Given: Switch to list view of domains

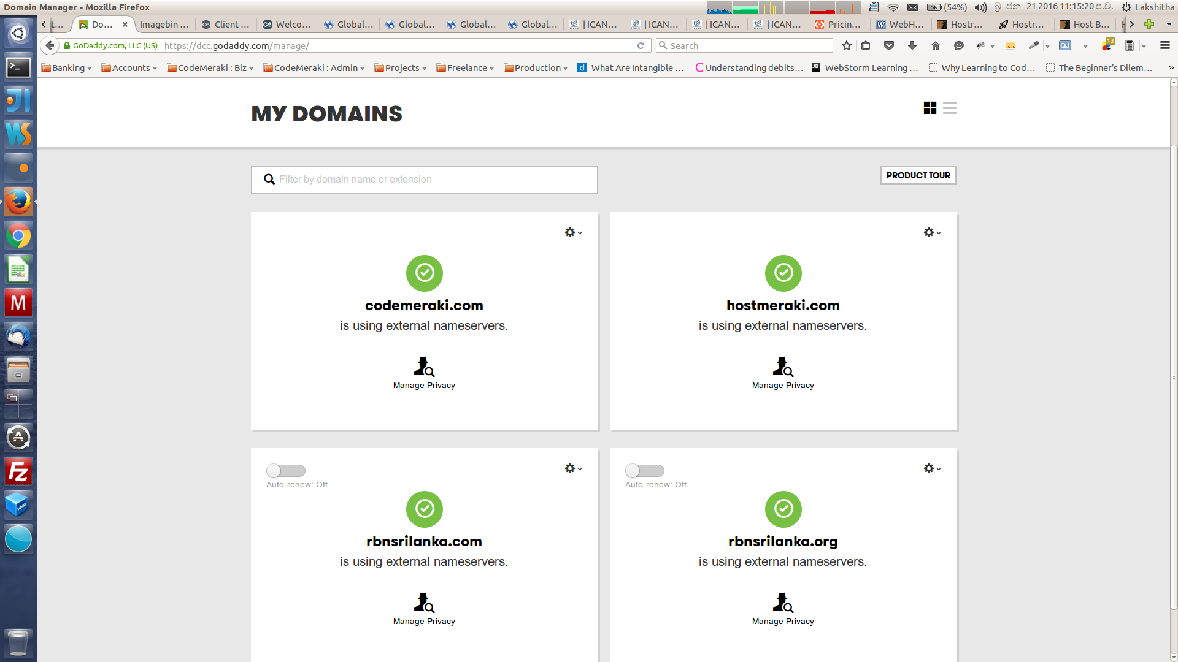Looking at the screenshot, I should tap(950, 108).
